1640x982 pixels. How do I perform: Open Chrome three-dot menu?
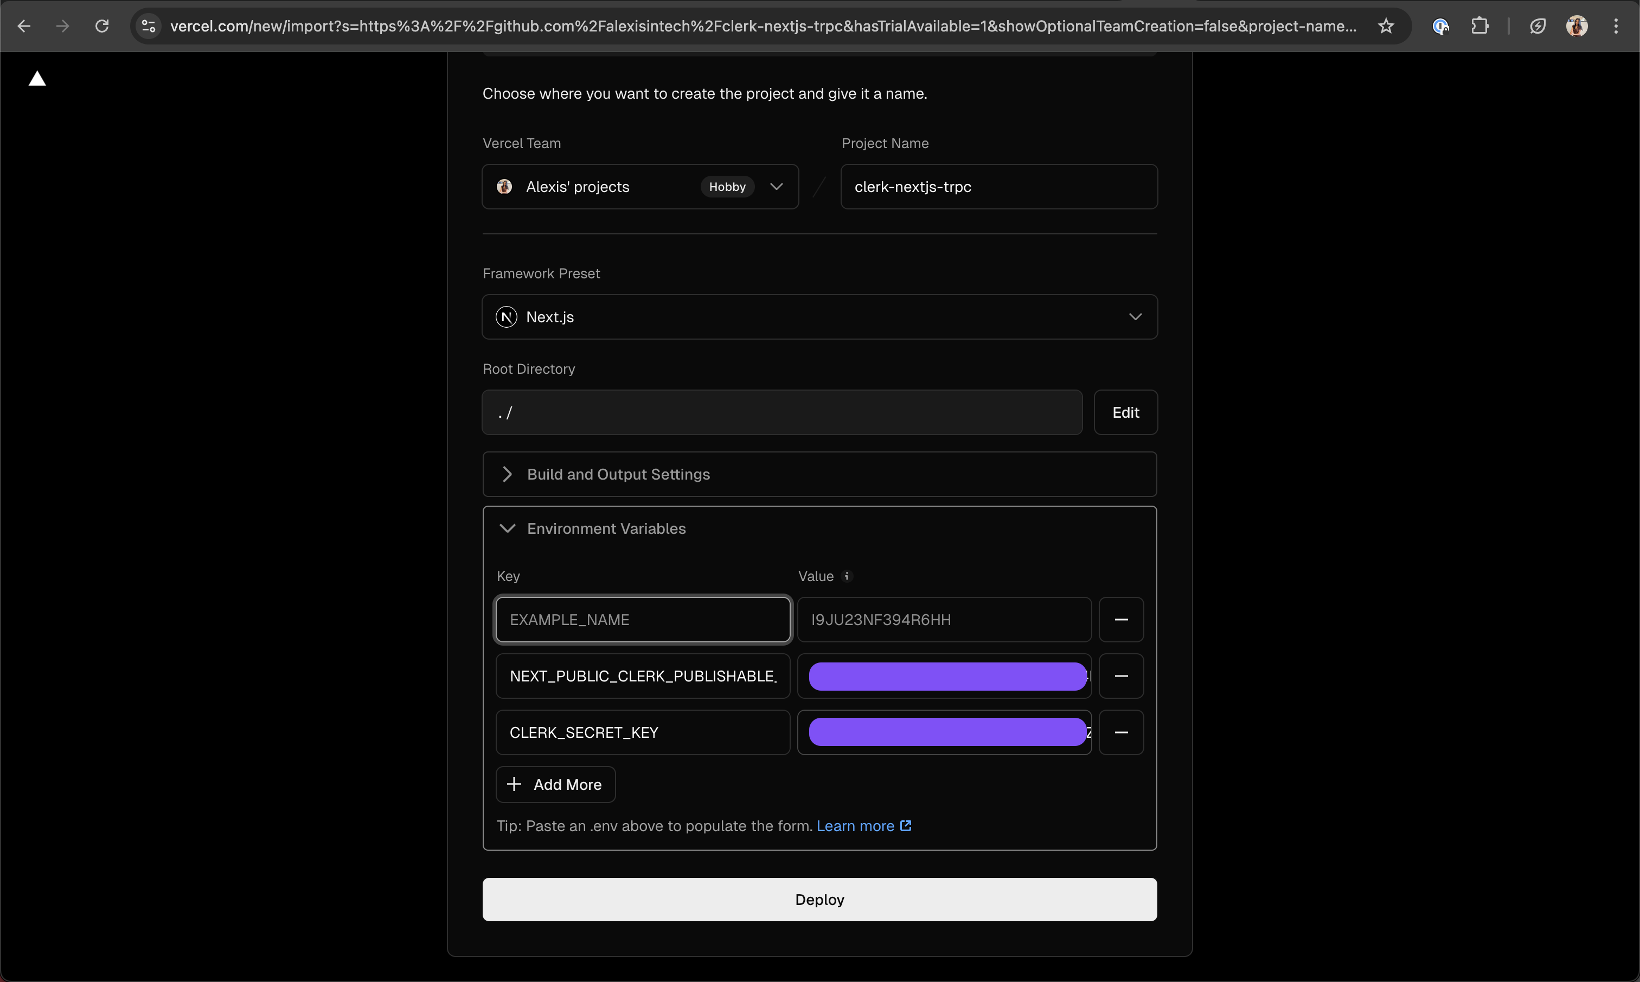pyautogui.click(x=1616, y=26)
